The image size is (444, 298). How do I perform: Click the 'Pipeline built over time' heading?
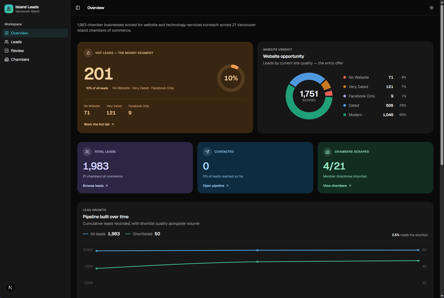pos(106,217)
